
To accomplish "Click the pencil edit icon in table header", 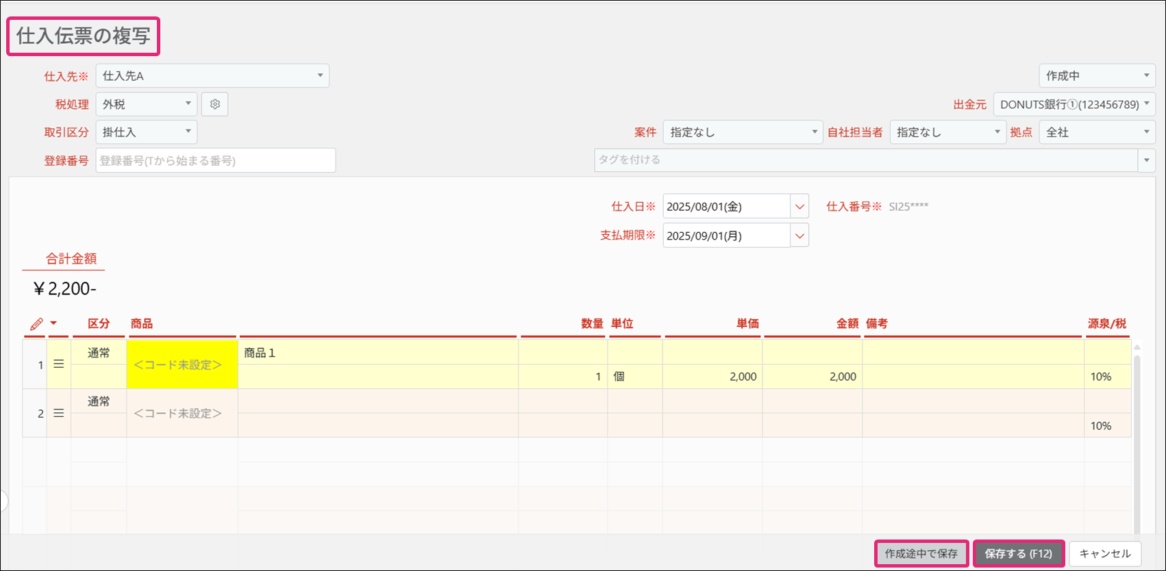I will tap(36, 324).
